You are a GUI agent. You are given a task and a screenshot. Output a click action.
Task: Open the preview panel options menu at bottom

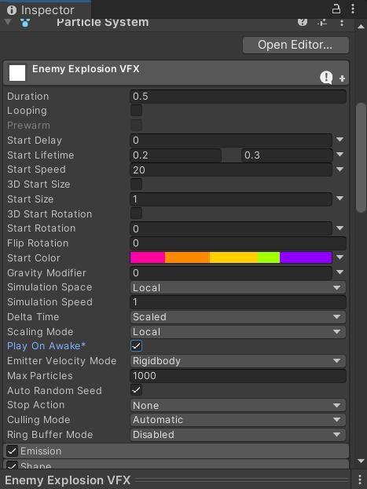360,480
